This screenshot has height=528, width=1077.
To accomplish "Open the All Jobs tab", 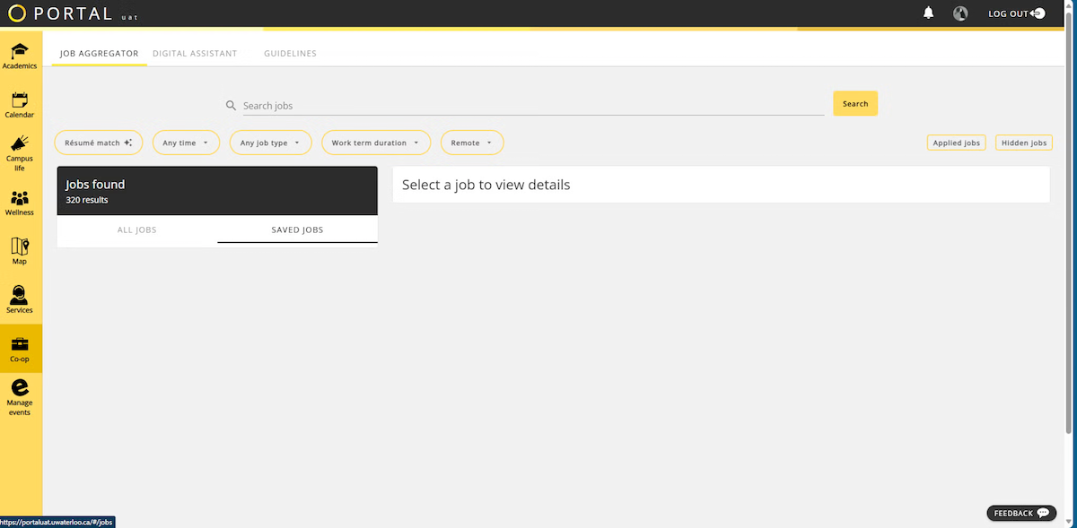I will coord(136,229).
